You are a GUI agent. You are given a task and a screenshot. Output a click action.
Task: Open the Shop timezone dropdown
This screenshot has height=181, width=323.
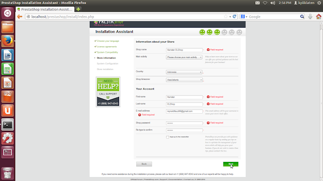184,80
